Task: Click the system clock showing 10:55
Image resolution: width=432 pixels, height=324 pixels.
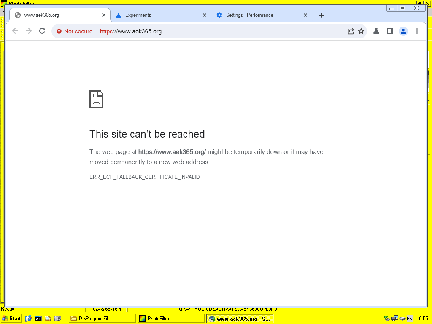Action: click(422, 319)
